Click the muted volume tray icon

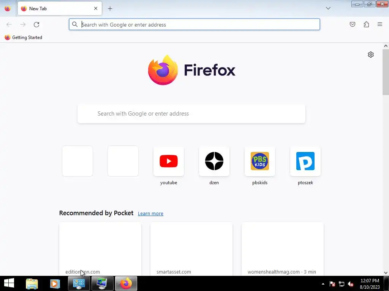(x=351, y=284)
